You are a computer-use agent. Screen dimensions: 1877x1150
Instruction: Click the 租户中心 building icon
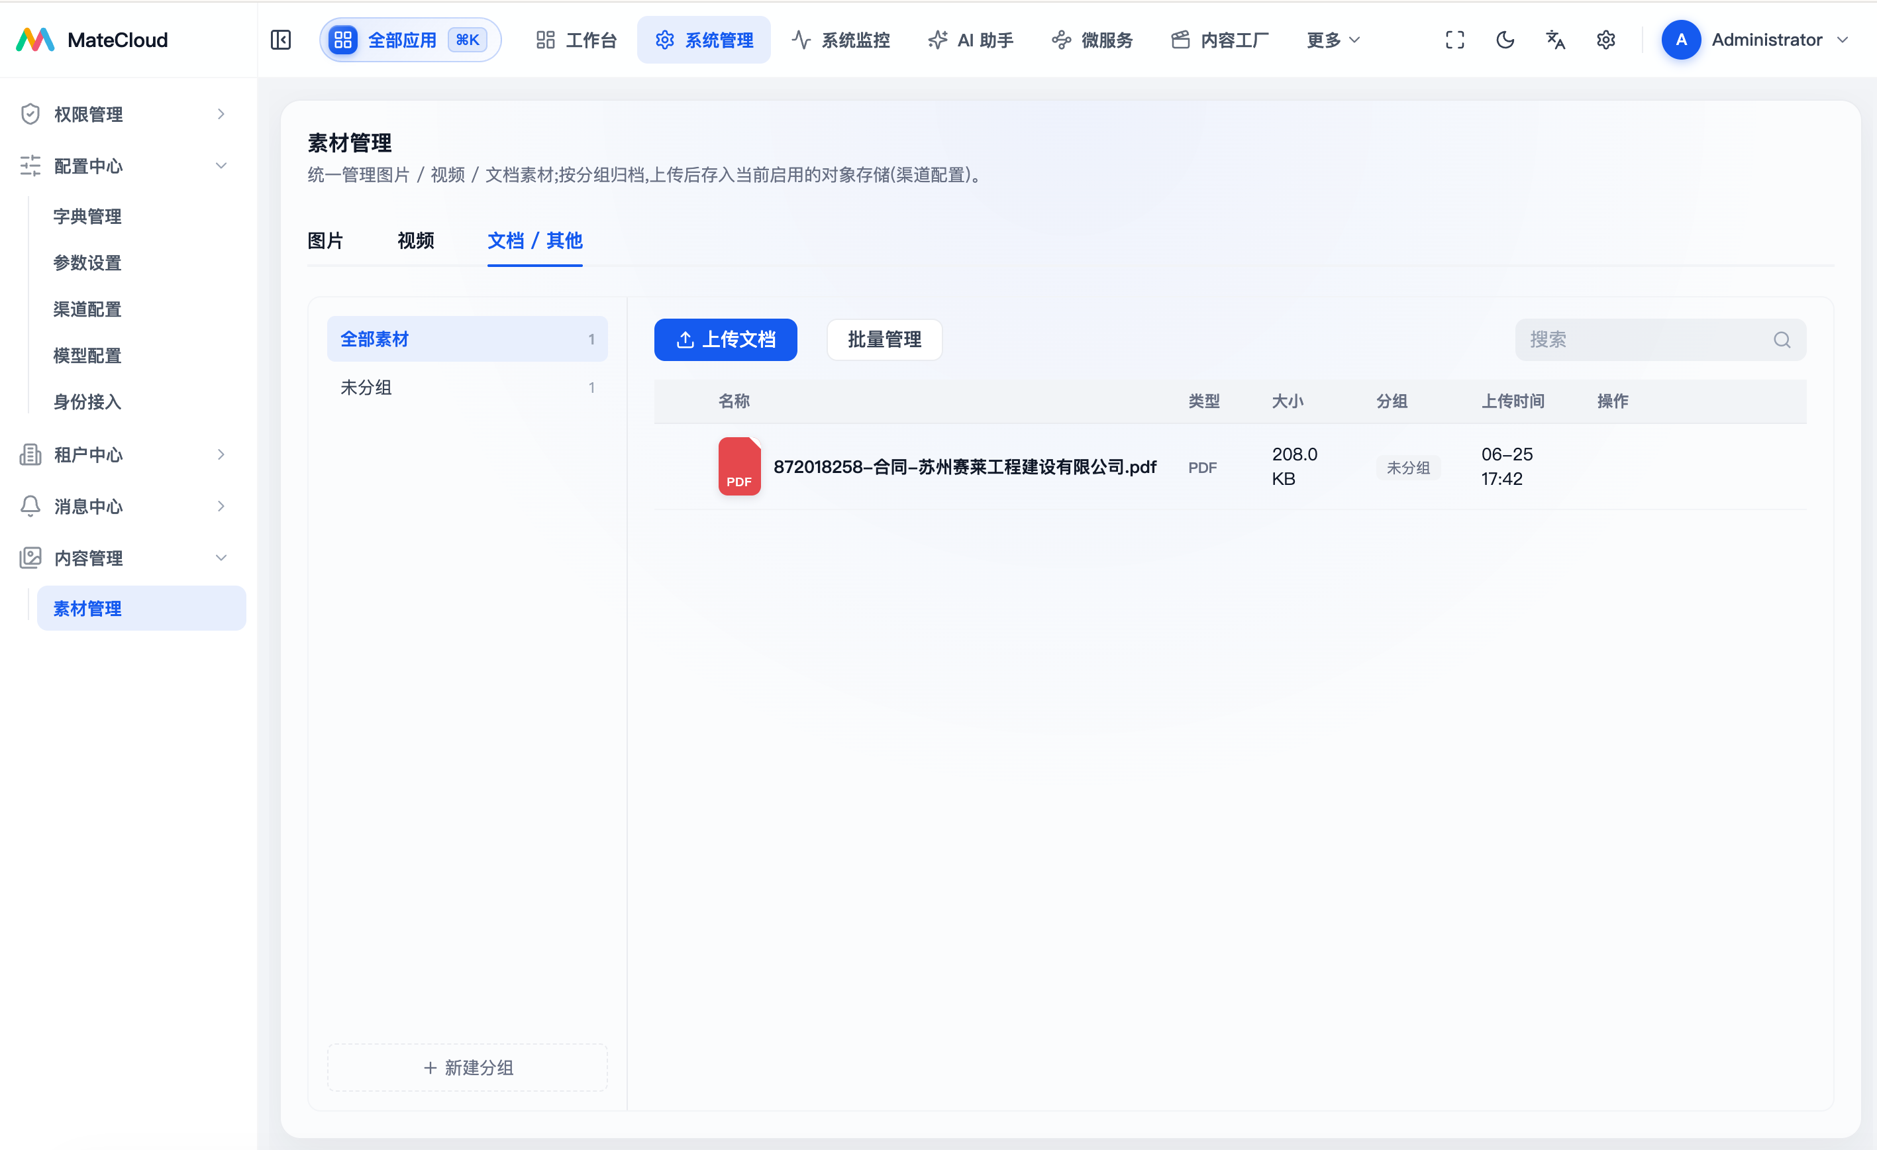(x=30, y=454)
